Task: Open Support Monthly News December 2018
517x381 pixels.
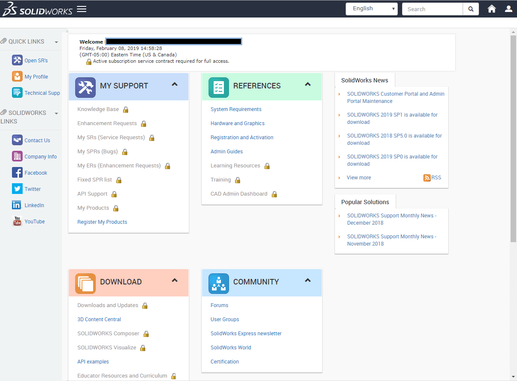Action: pos(392,219)
